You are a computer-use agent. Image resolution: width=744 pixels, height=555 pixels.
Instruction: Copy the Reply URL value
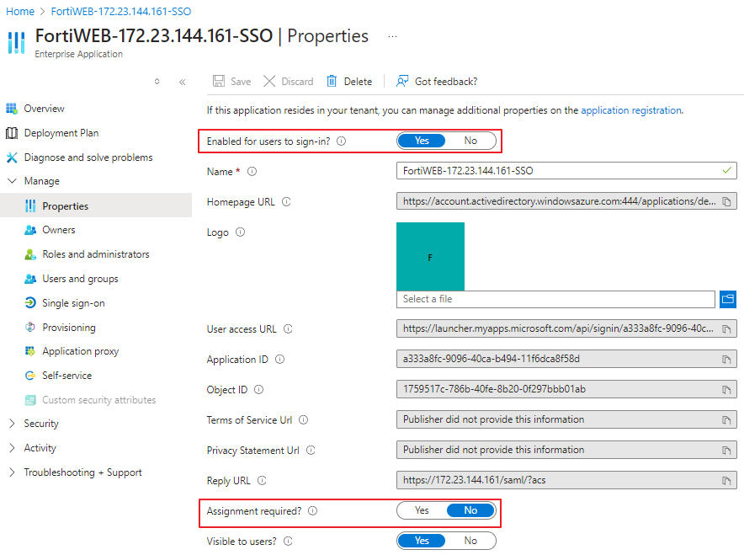[x=726, y=480]
